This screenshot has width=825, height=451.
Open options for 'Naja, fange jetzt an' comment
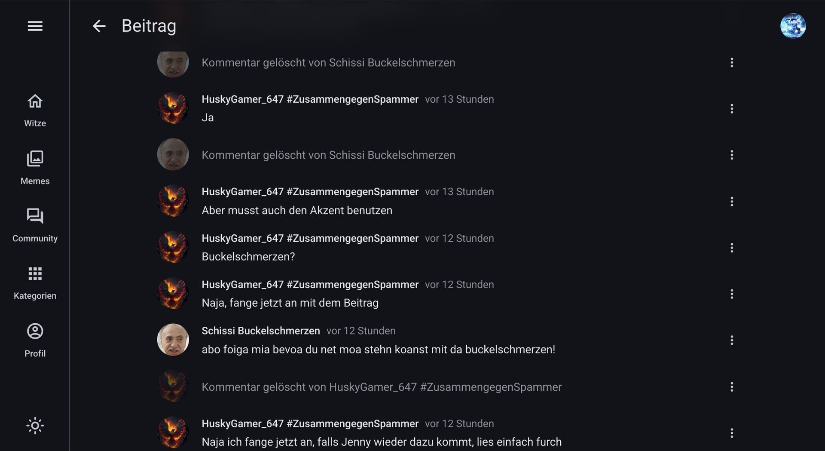click(732, 294)
